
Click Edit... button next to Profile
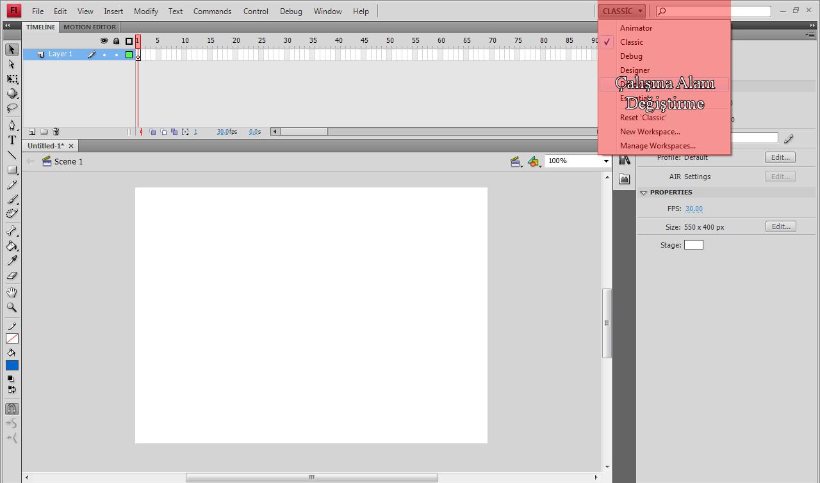pyautogui.click(x=780, y=157)
